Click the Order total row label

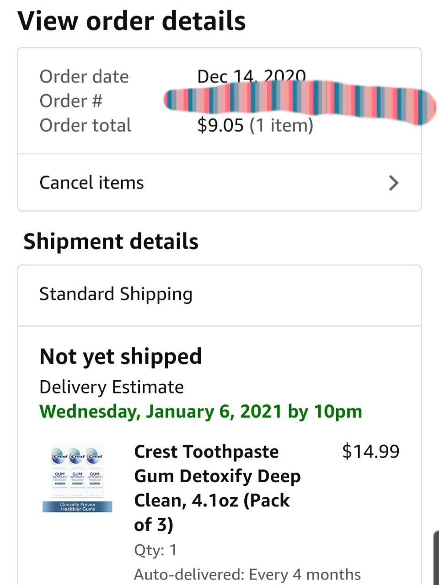[85, 125]
